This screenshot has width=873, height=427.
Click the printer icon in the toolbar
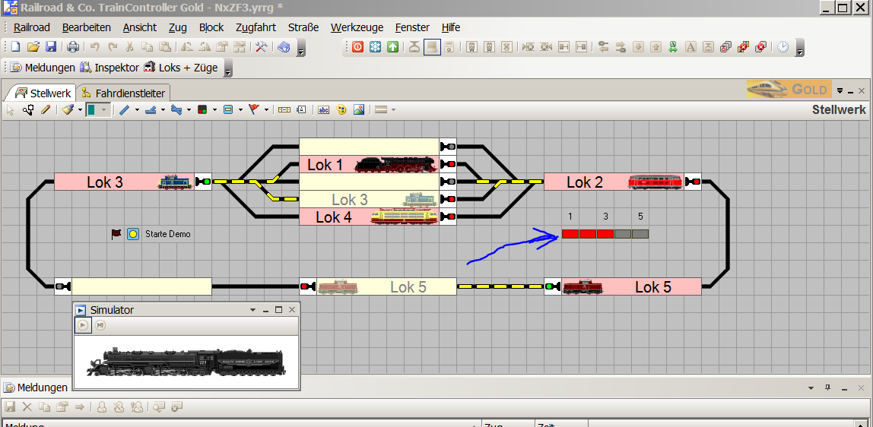tap(73, 47)
